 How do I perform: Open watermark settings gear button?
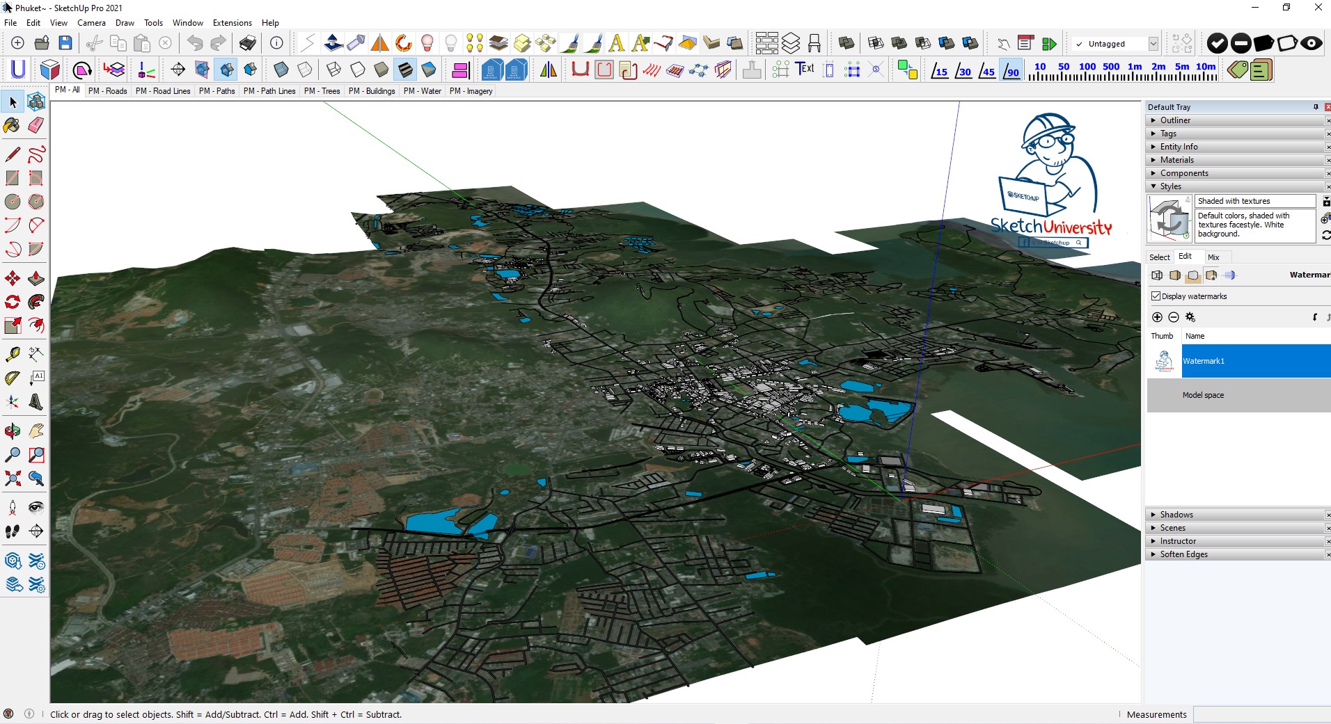pos(1190,317)
